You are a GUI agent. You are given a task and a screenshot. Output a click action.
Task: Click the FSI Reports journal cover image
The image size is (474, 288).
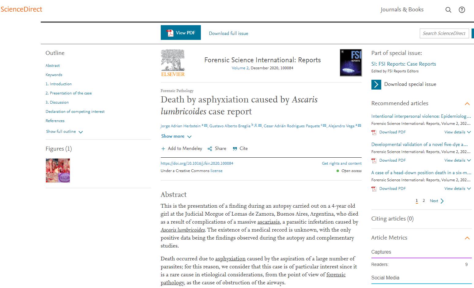pyautogui.click(x=351, y=63)
